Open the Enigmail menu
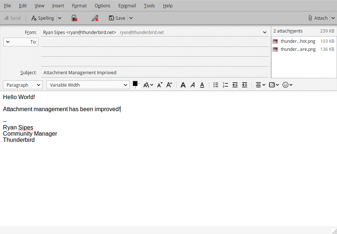 (x=127, y=5)
